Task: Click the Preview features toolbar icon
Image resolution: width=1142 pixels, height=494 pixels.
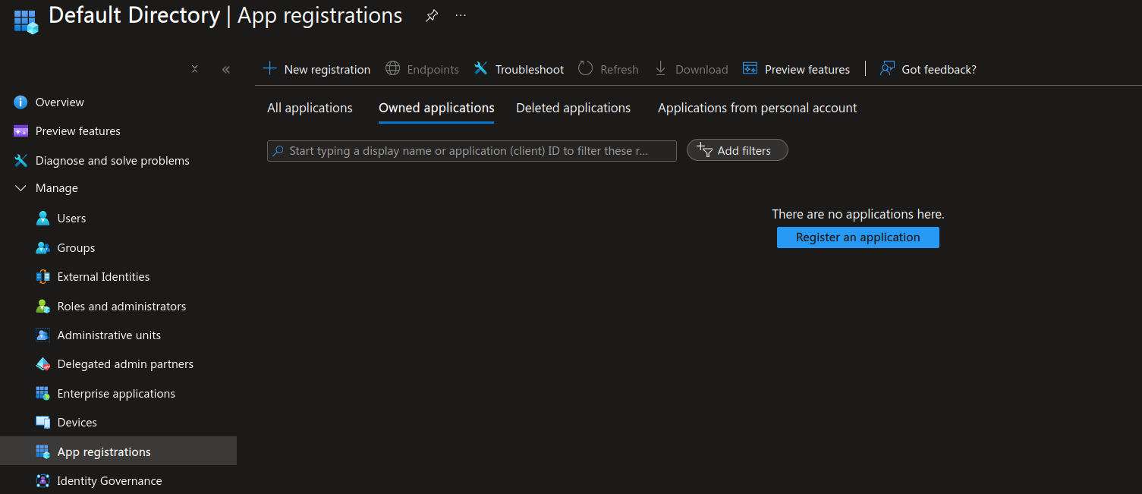Action: coord(750,69)
